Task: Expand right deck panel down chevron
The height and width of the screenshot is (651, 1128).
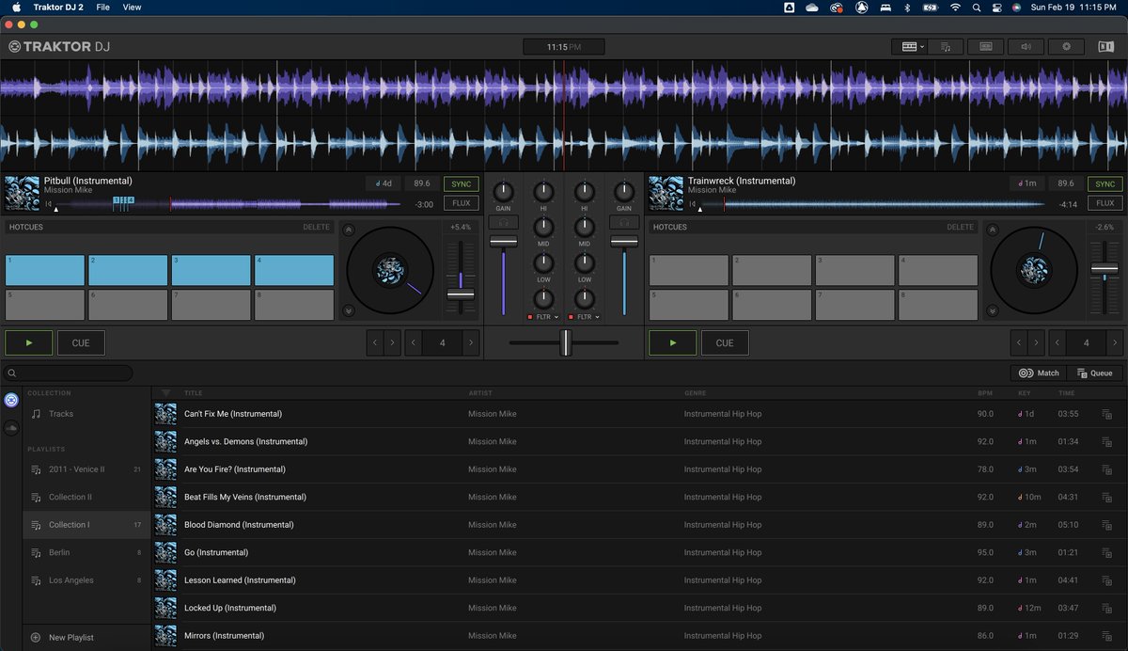Action: click(x=993, y=310)
